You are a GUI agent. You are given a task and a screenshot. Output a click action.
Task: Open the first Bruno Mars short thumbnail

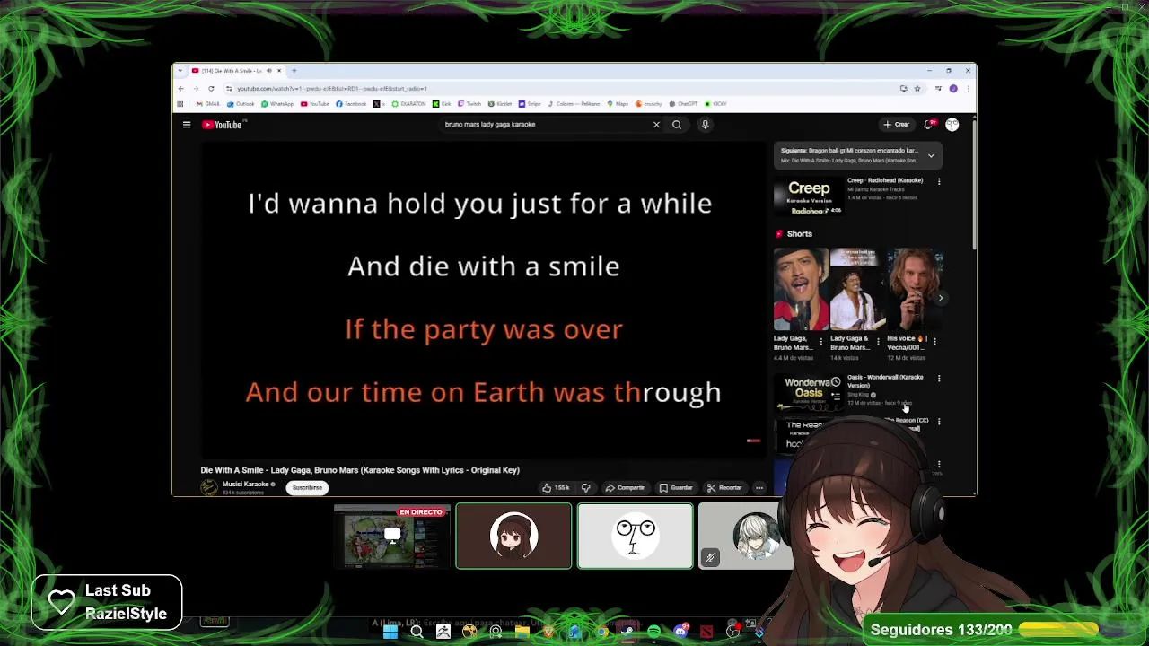point(801,291)
